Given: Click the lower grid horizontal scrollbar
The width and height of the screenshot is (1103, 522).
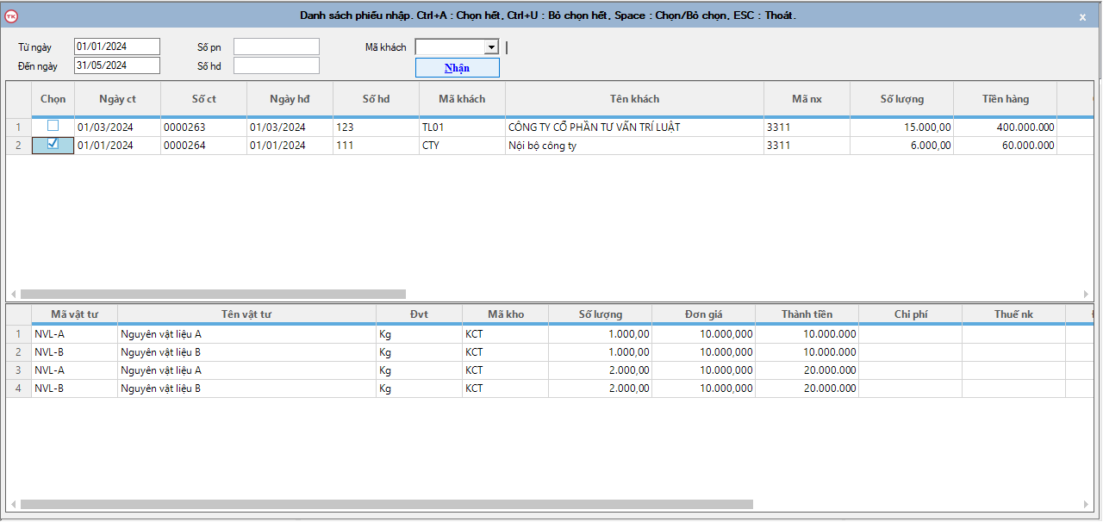Looking at the screenshot, I should point(386,504).
